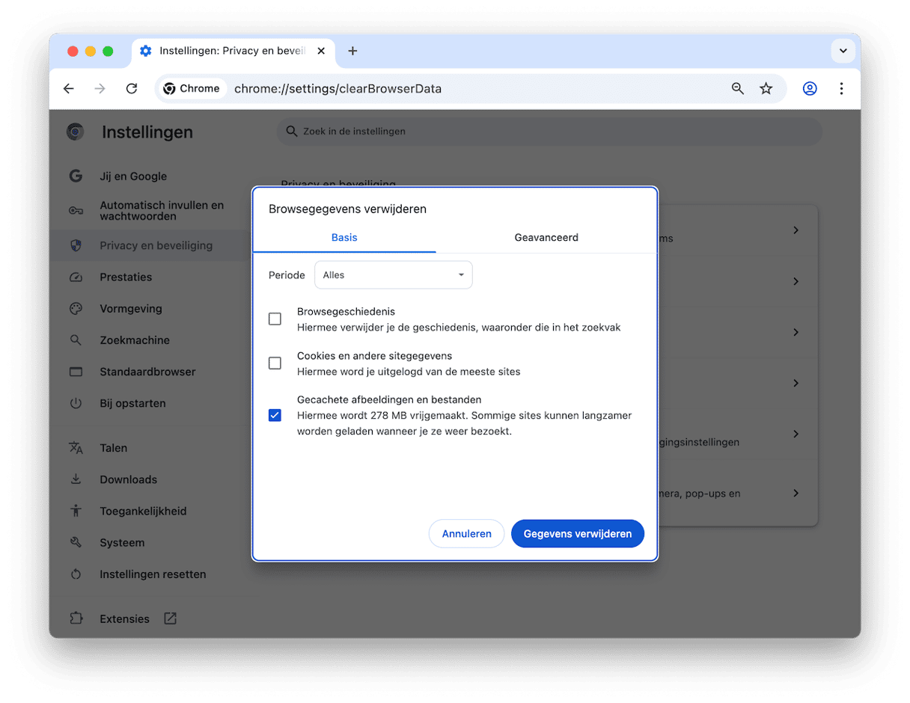Click the back navigation arrow
This screenshot has height=703, width=910.
[x=69, y=88]
